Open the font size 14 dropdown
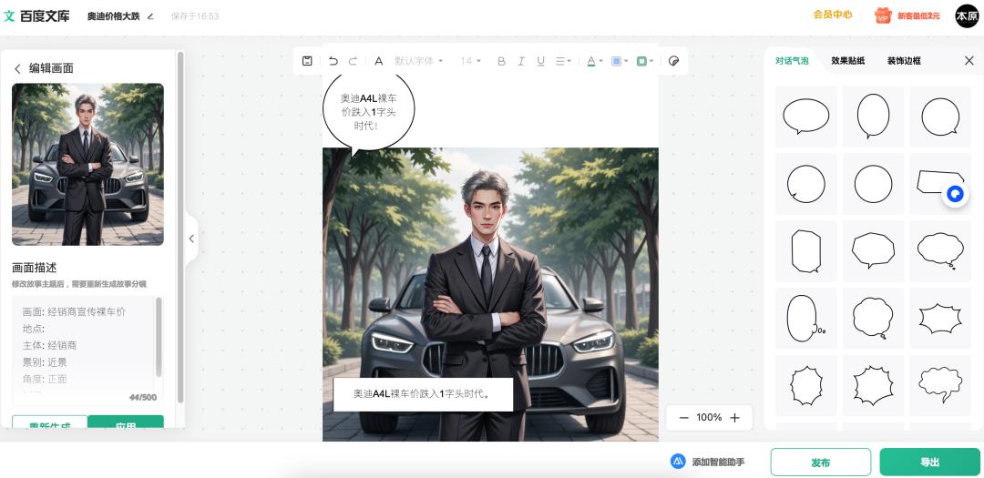This screenshot has height=478, width=984. pyautogui.click(x=471, y=61)
